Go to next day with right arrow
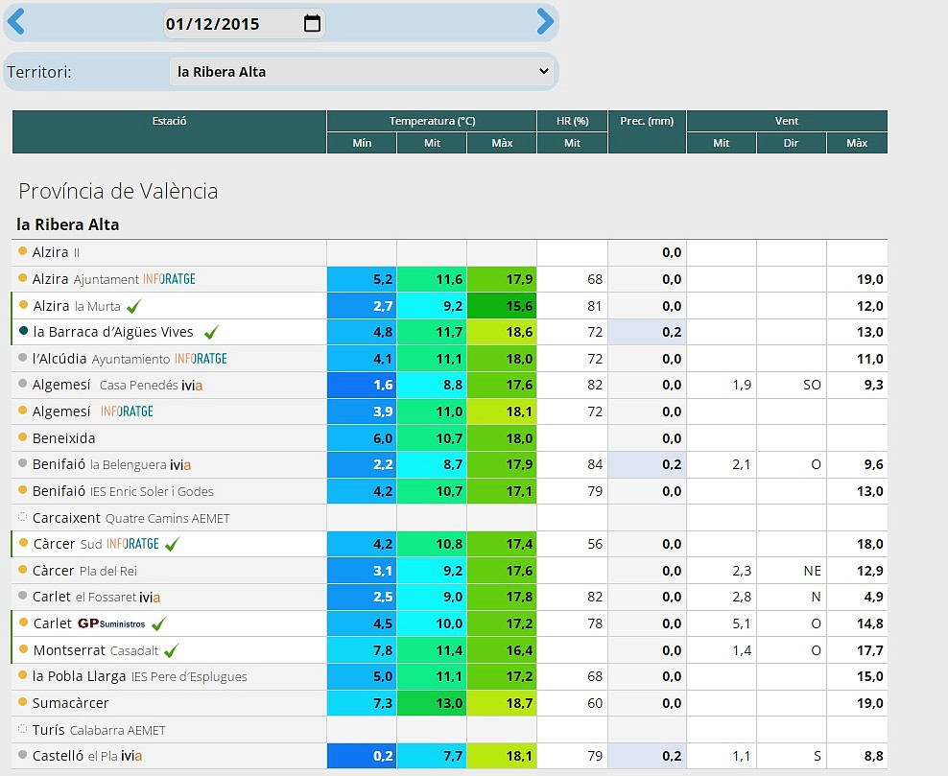 545,22
